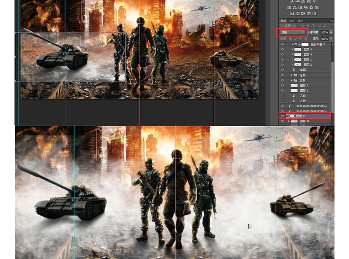Click the Lock all icon in Layers panel
The height and width of the screenshot is (259, 349).
click(305, 39)
